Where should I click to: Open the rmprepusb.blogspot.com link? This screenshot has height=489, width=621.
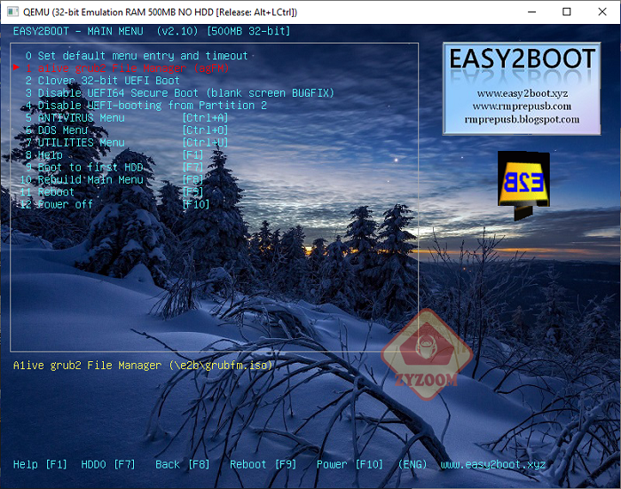(x=522, y=119)
